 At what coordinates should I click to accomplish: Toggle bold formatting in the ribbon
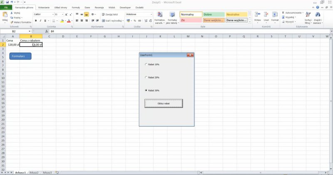[x=35, y=20]
